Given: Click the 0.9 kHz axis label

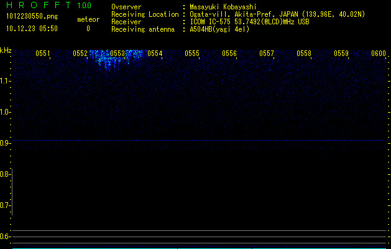Looking at the screenshot, I should click(4, 143).
